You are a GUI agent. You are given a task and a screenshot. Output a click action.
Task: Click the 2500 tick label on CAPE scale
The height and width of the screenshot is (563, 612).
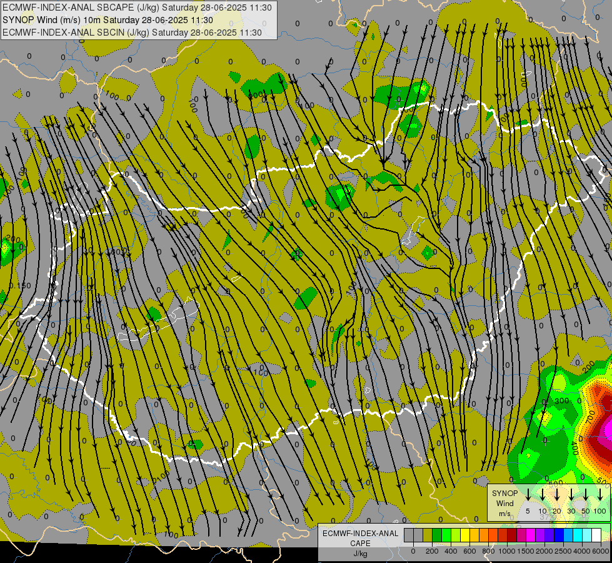(563, 551)
